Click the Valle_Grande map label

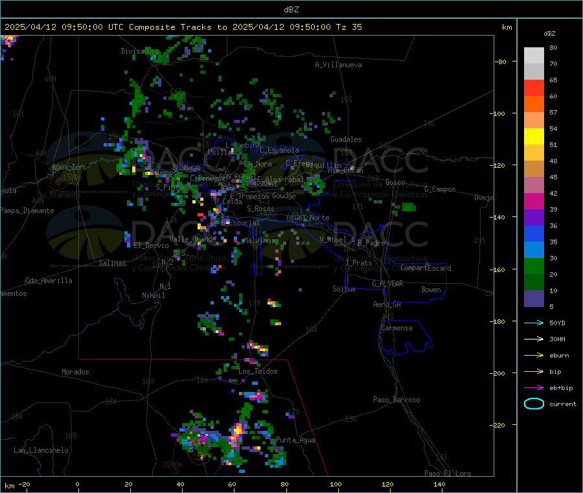click(193, 239)
